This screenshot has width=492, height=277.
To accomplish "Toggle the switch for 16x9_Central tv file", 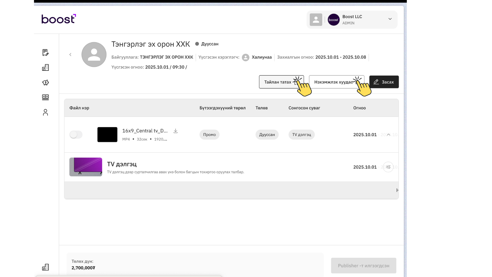I will pos(76,134).
